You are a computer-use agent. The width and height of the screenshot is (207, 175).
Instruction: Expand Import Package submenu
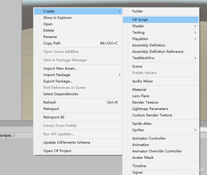78,75
